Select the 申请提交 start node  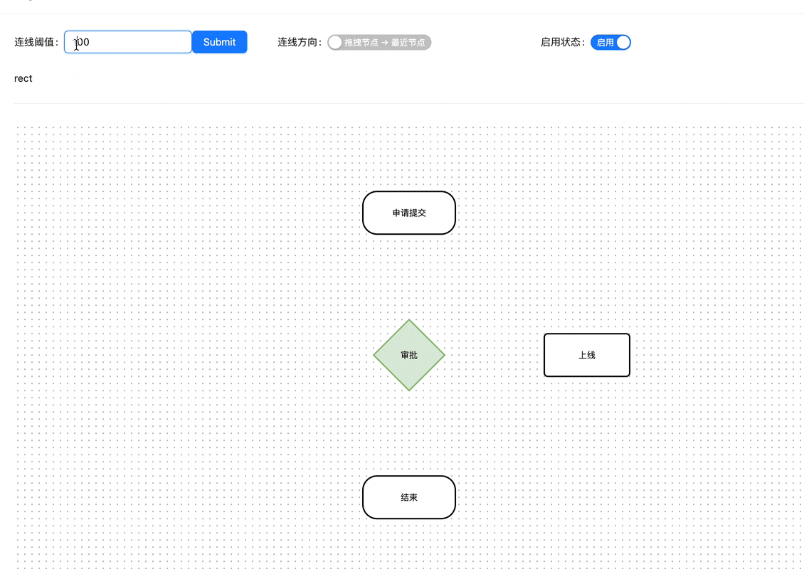click(408, 212)
